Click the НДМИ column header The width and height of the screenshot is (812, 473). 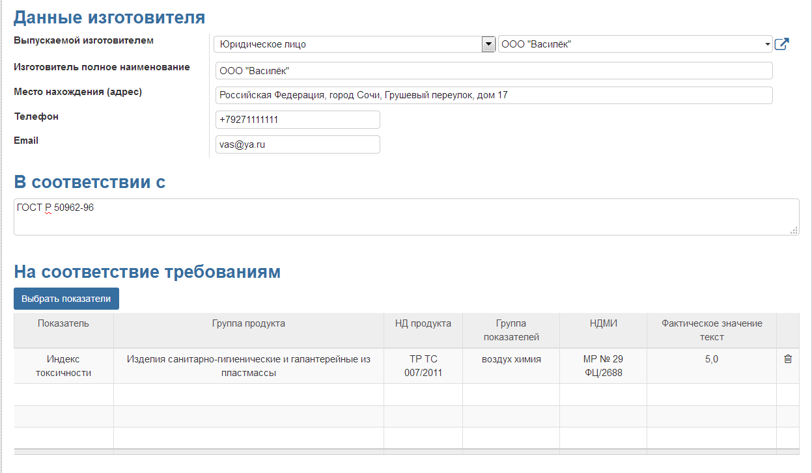click(x=603, y=323)
